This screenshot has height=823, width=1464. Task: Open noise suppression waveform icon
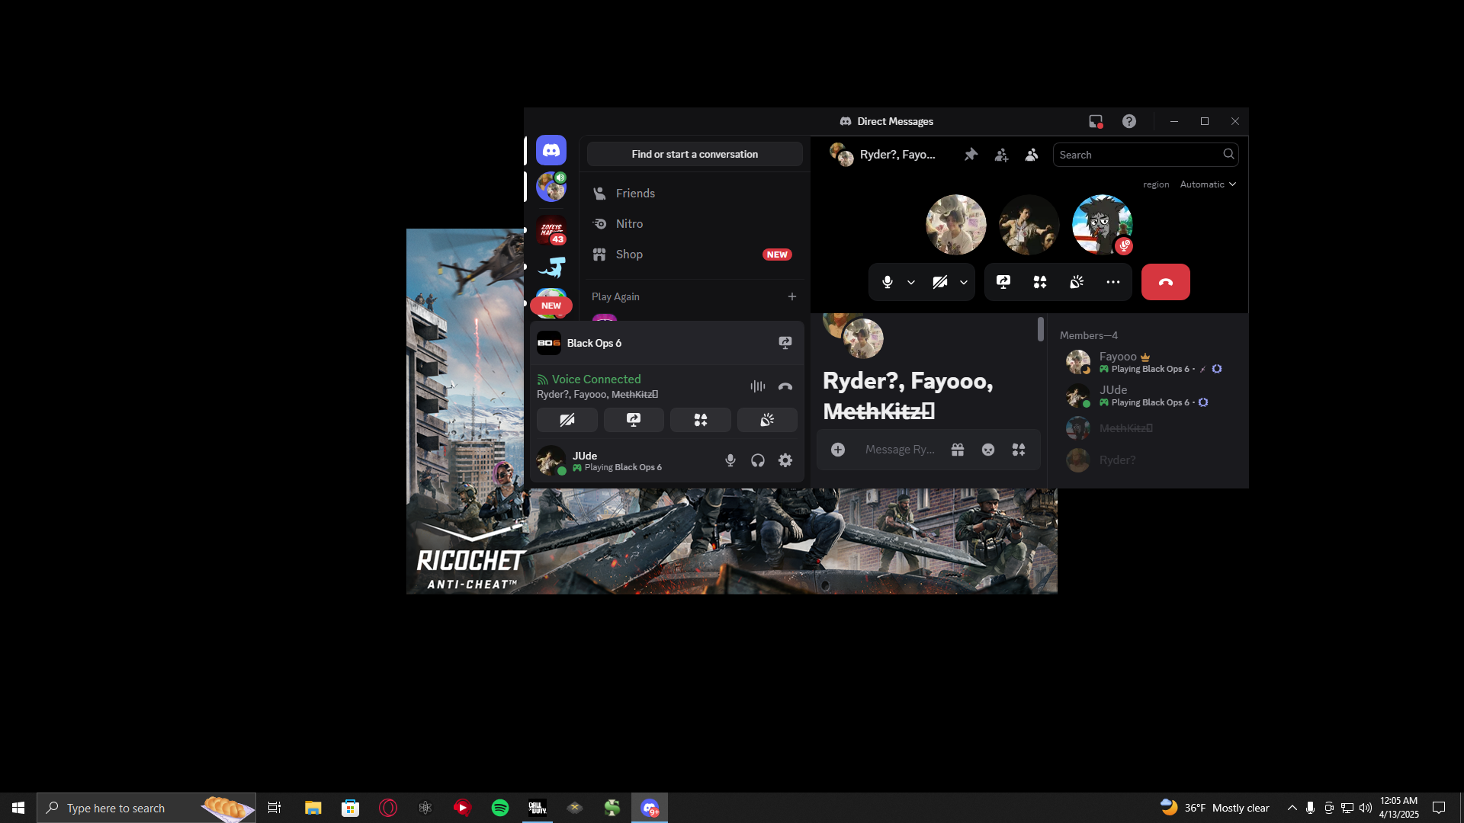tap(757, 386)
